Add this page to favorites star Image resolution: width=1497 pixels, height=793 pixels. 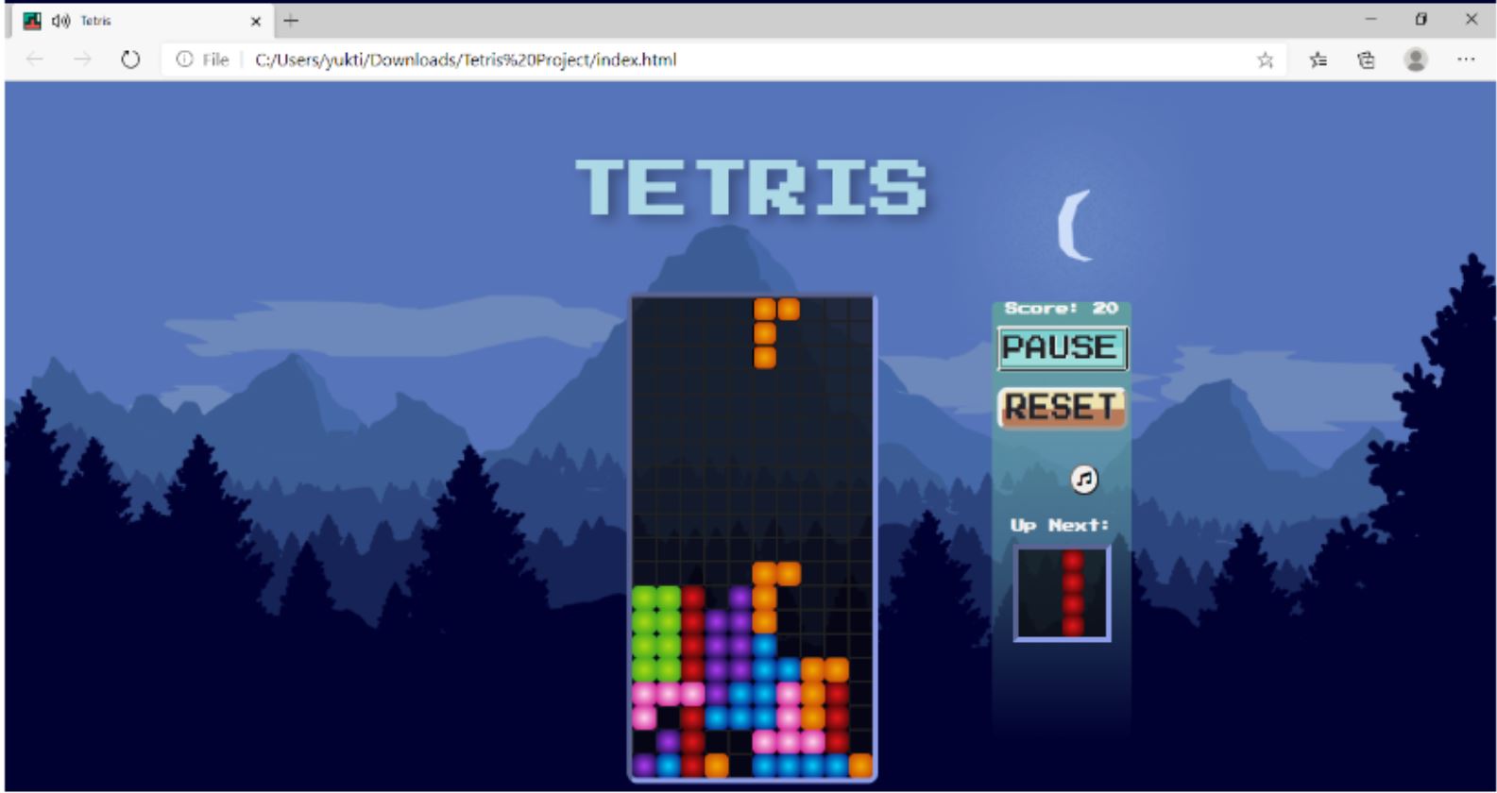pos(1266,60)
